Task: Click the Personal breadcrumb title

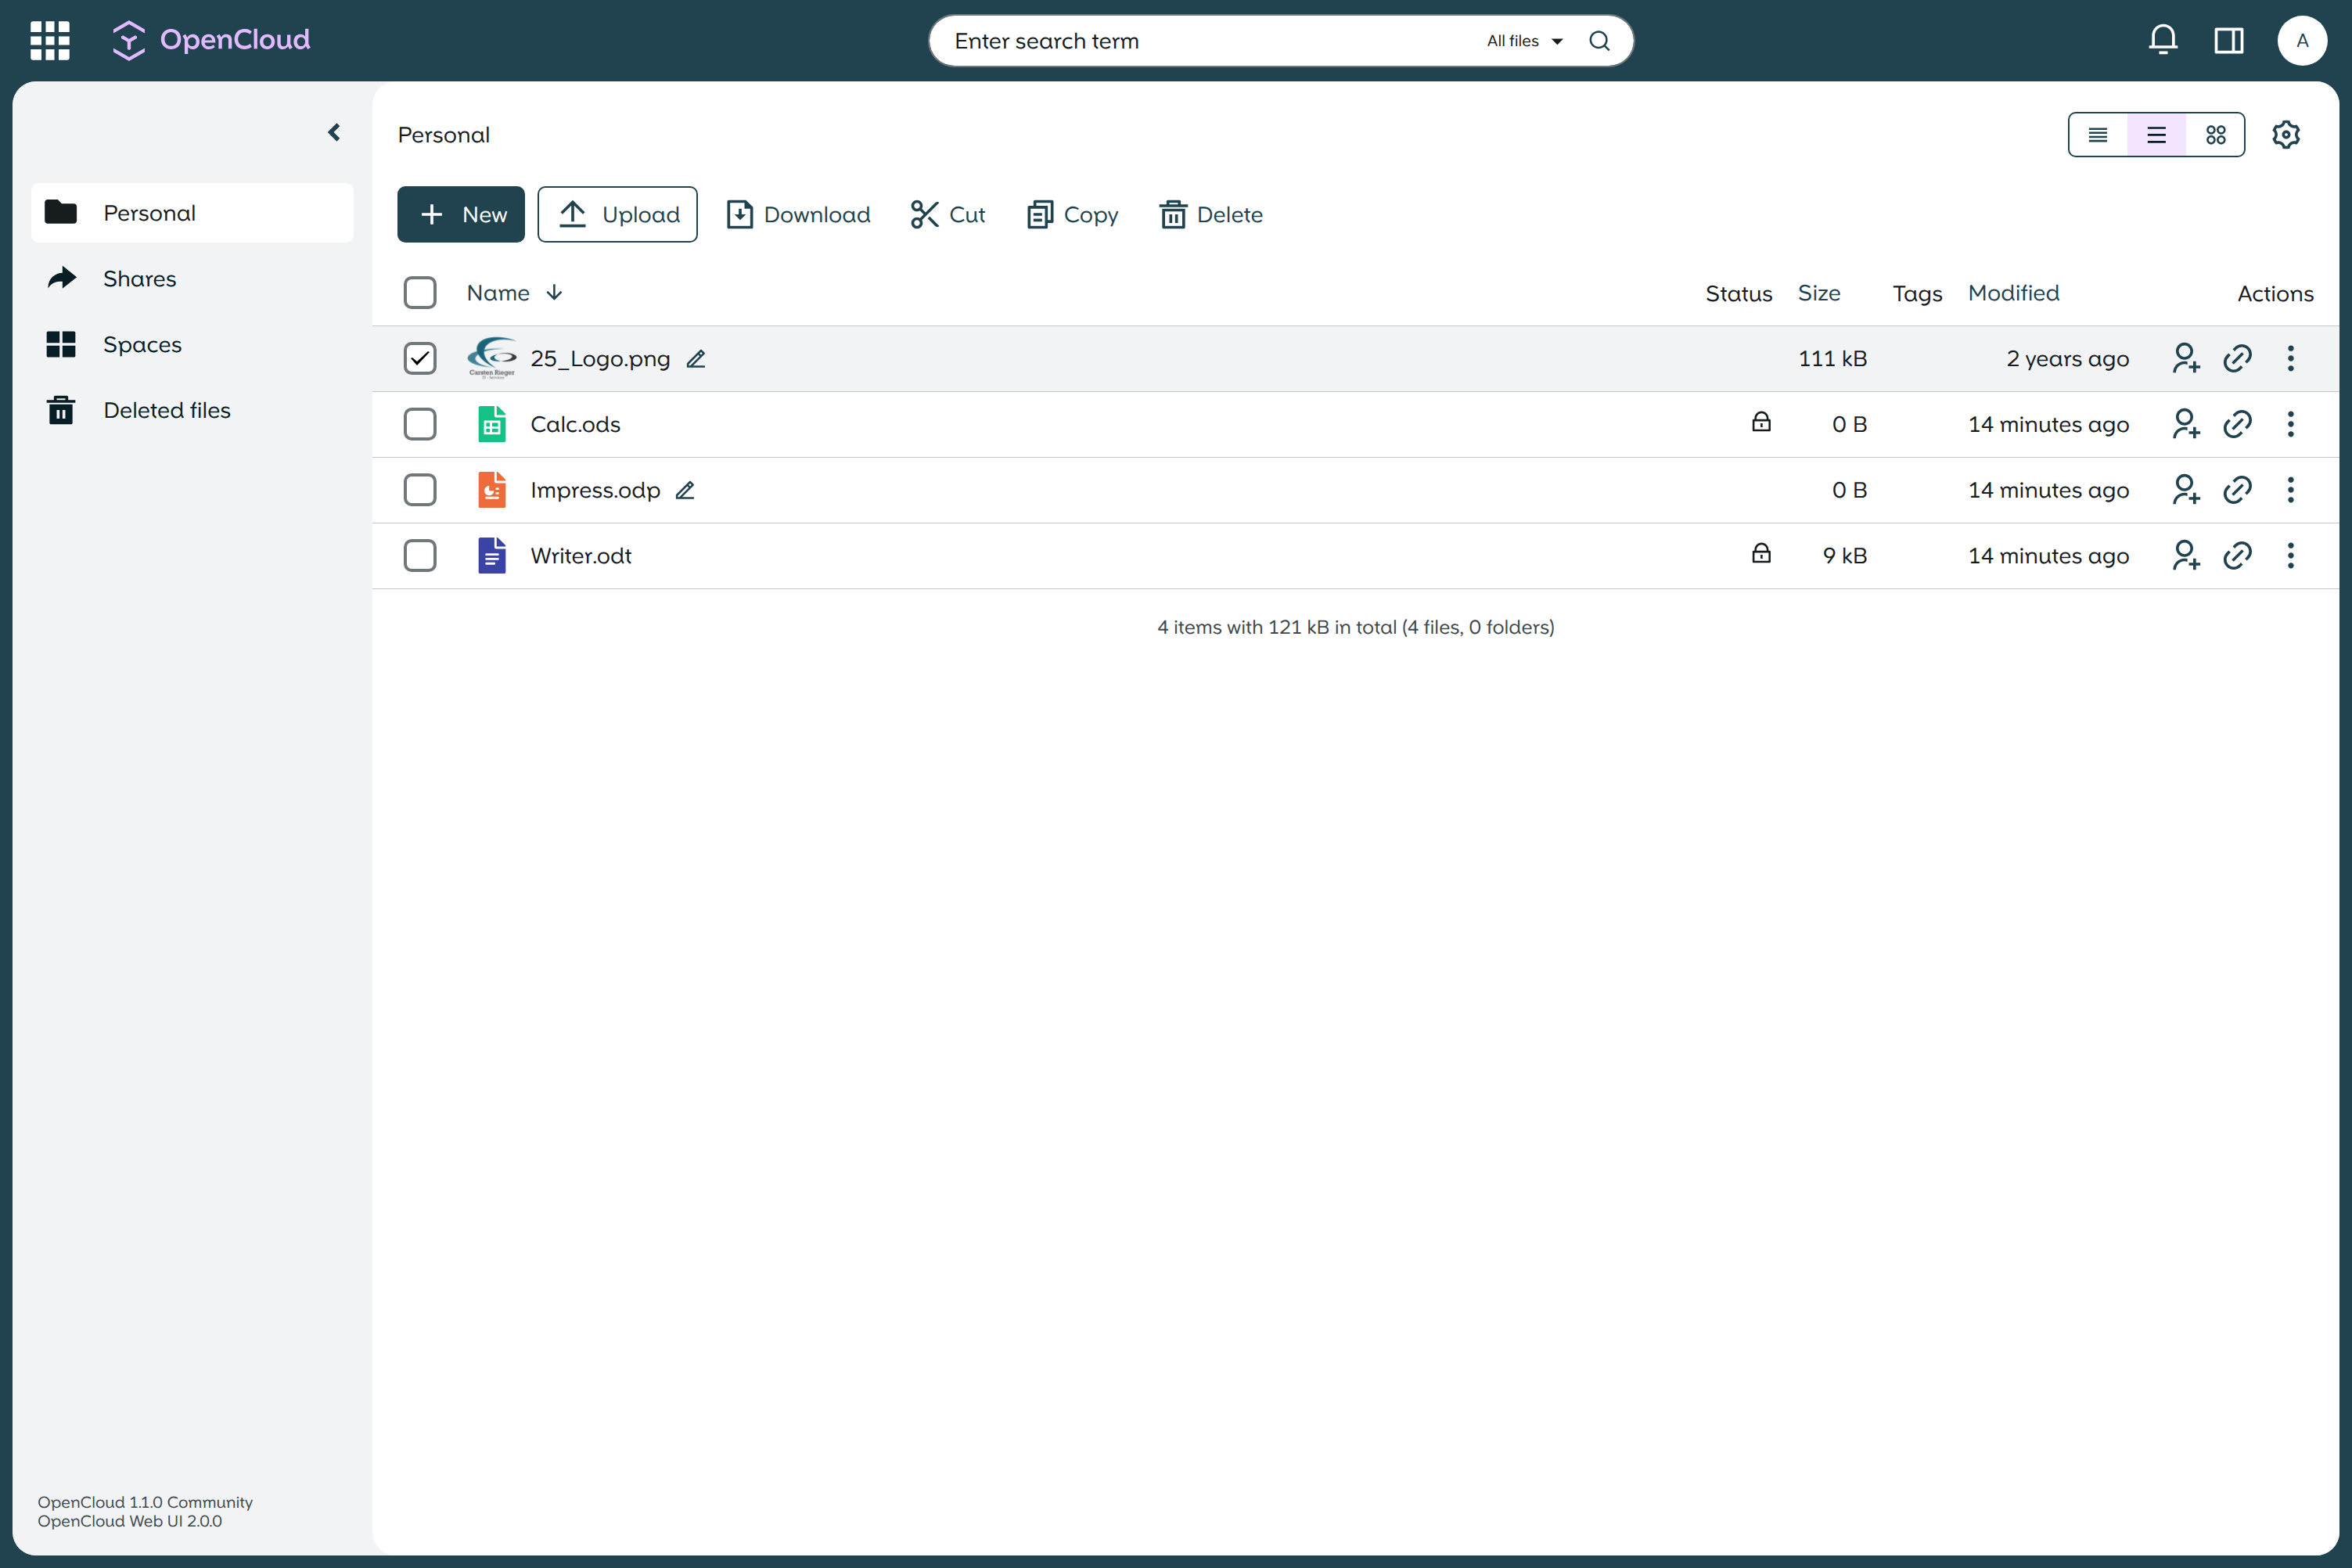Action: [x=444, y=135]
